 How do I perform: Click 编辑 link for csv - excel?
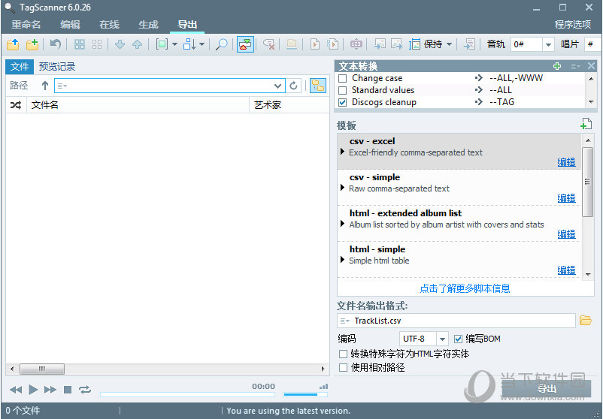click(566, 162)
